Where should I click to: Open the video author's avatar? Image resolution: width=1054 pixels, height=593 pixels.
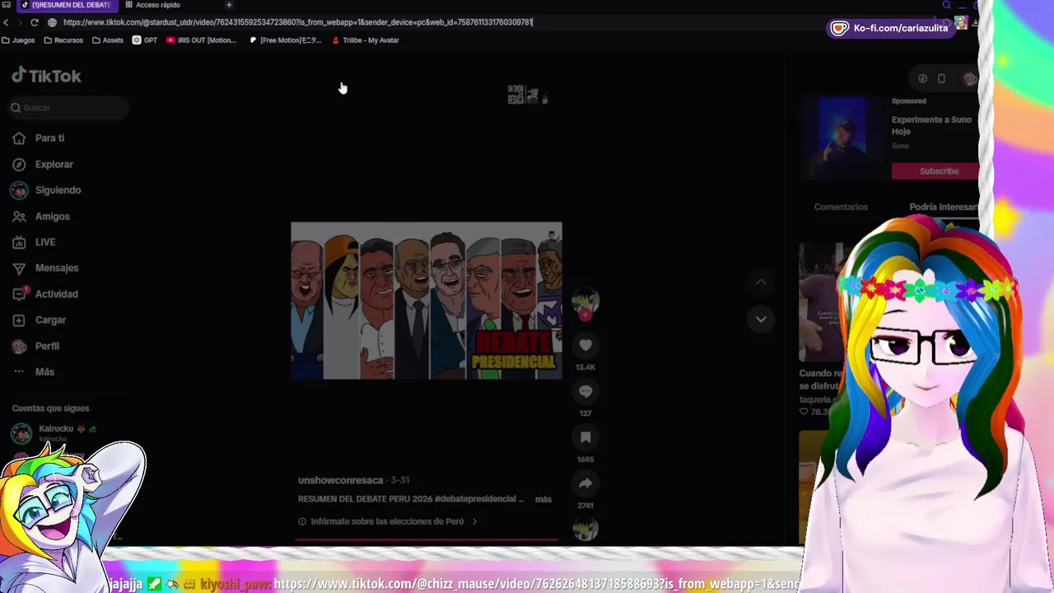(585, 301)
